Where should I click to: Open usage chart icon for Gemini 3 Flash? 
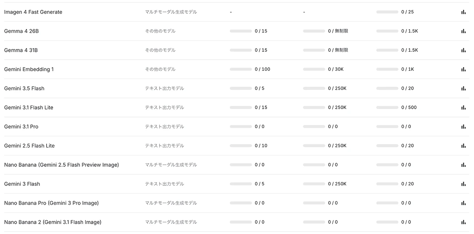click(463, 184)
